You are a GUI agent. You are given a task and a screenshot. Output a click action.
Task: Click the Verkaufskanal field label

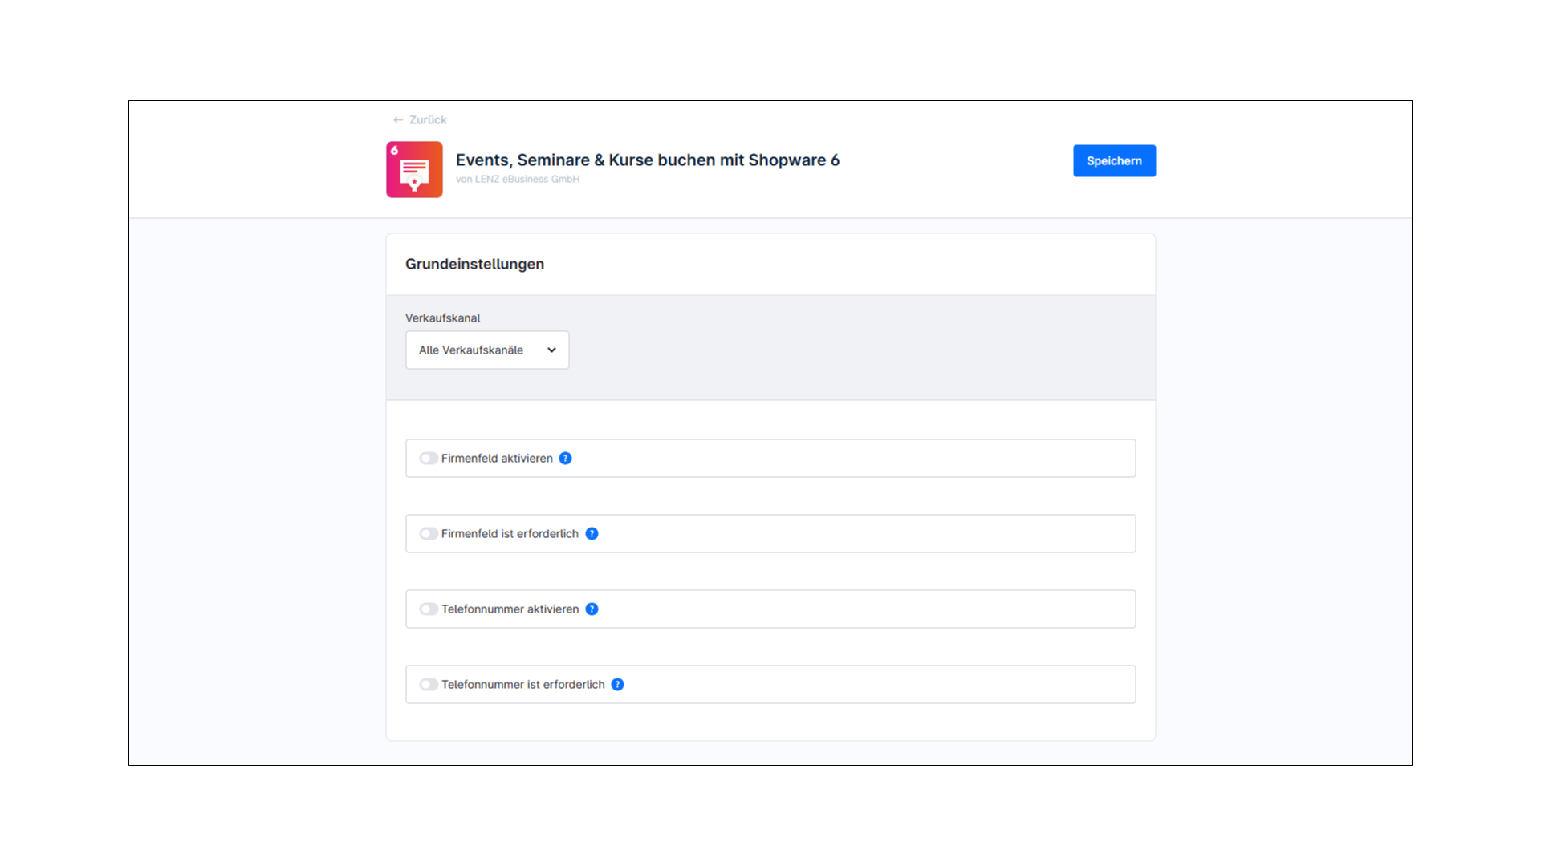pos(442,318)
